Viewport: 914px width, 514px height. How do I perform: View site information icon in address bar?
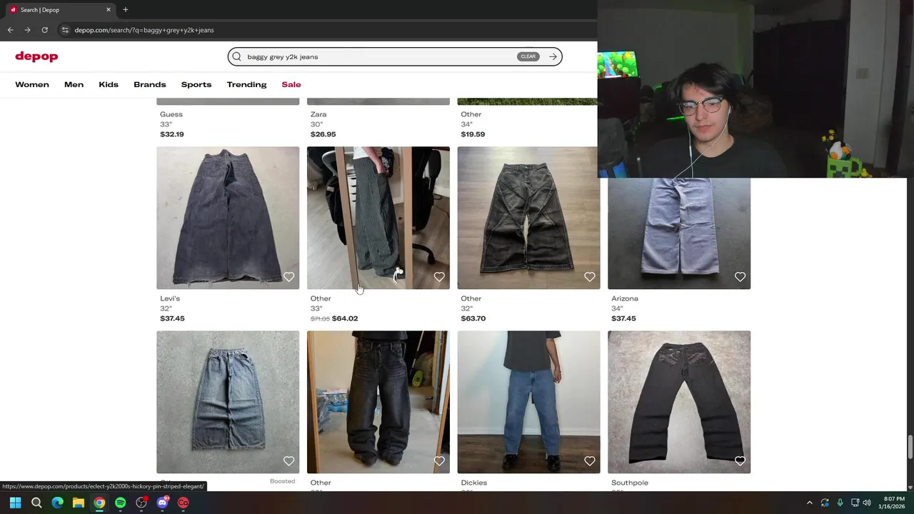(65, 30)
